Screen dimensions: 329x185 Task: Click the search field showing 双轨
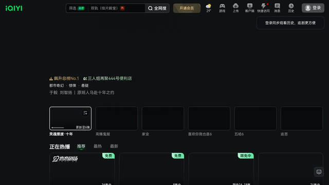tap(117, 8)
